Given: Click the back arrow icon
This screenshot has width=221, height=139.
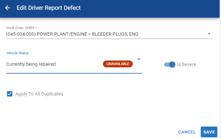Looking at the screenshot, I should 8,8.
